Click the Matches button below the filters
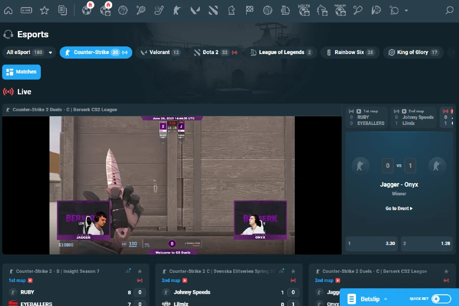This screenshot has height=306, width=459. click(21, 72)
